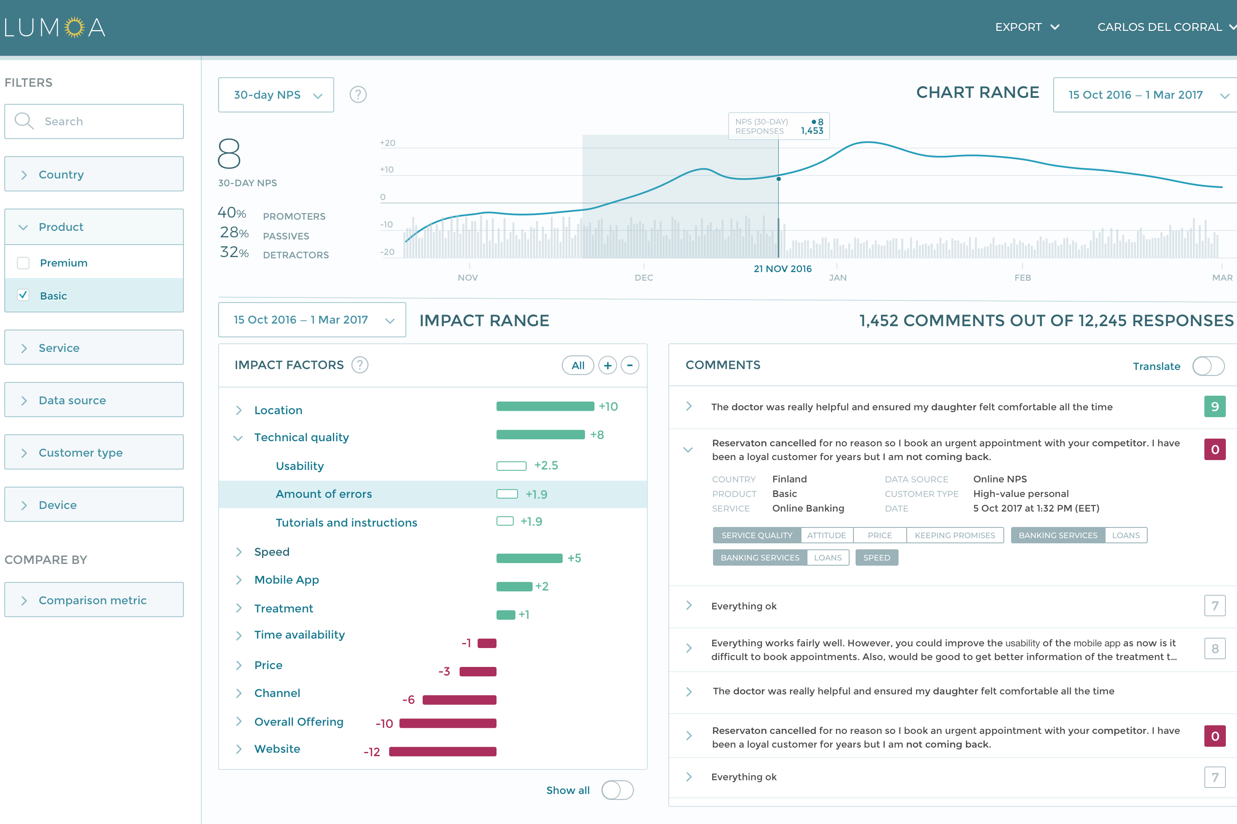Viewport: 1237px width, 824px height.
Task: Check the Premium product filter
Action: tap(23, 263)
